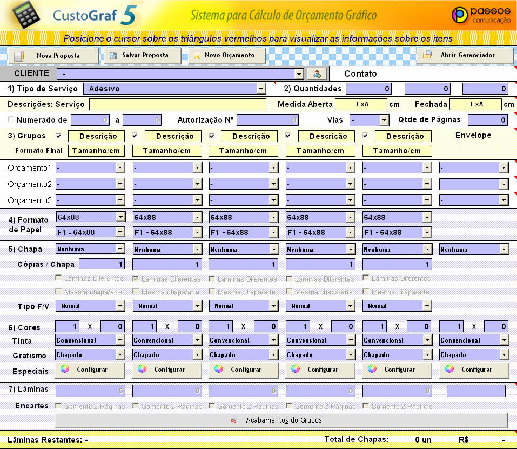Click third group's Configurar button
Image resolution: width=517 pixels, height=449 pixels.
point(243,370)
